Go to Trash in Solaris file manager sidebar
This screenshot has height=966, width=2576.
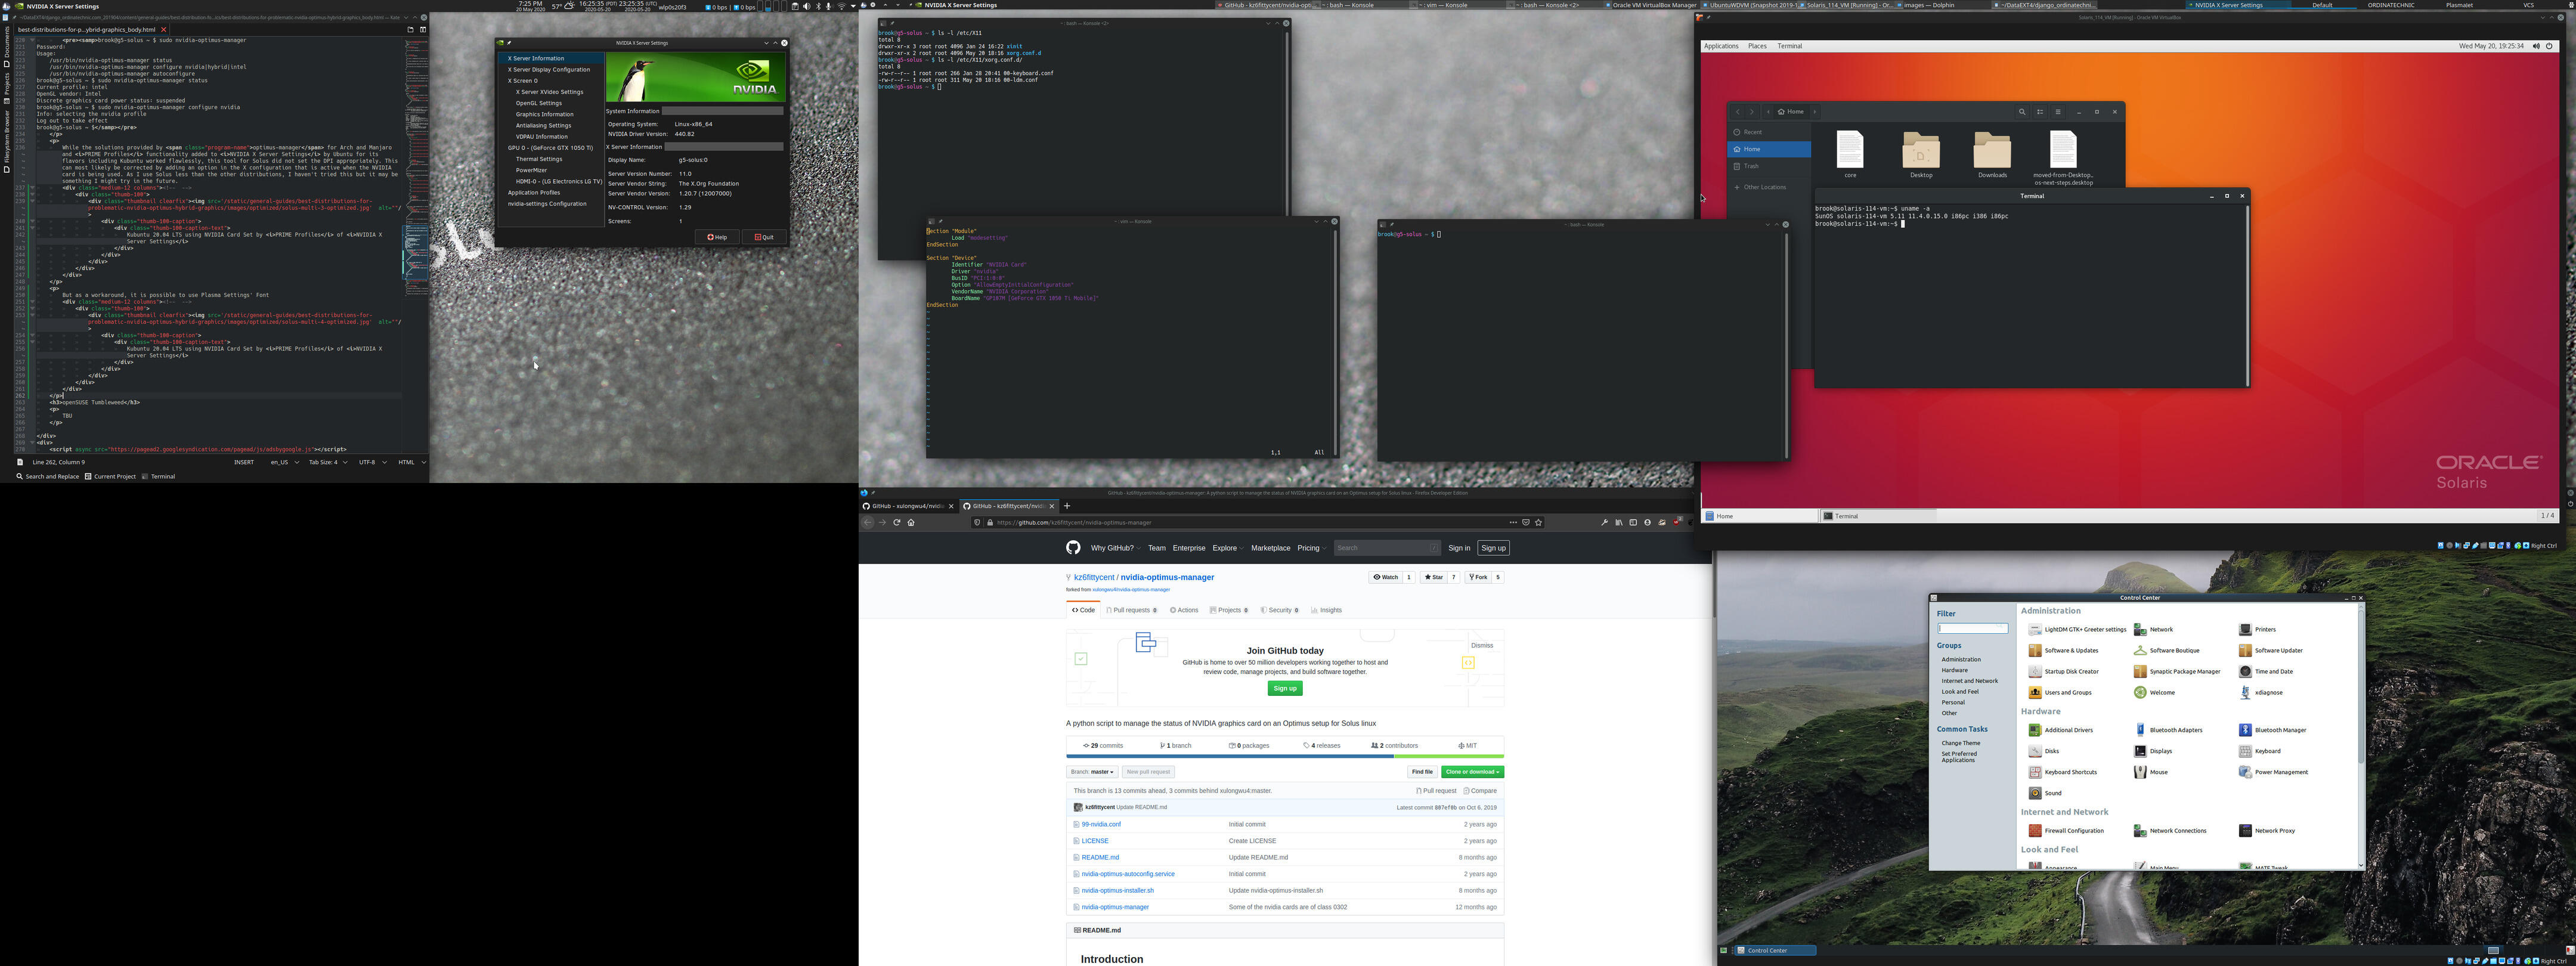(1769, 166)
